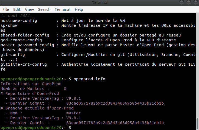Click the ip-show command name

click(x=10, y=25)
